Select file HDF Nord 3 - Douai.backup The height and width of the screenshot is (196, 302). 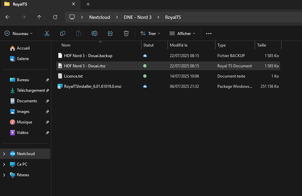[88, 55]
